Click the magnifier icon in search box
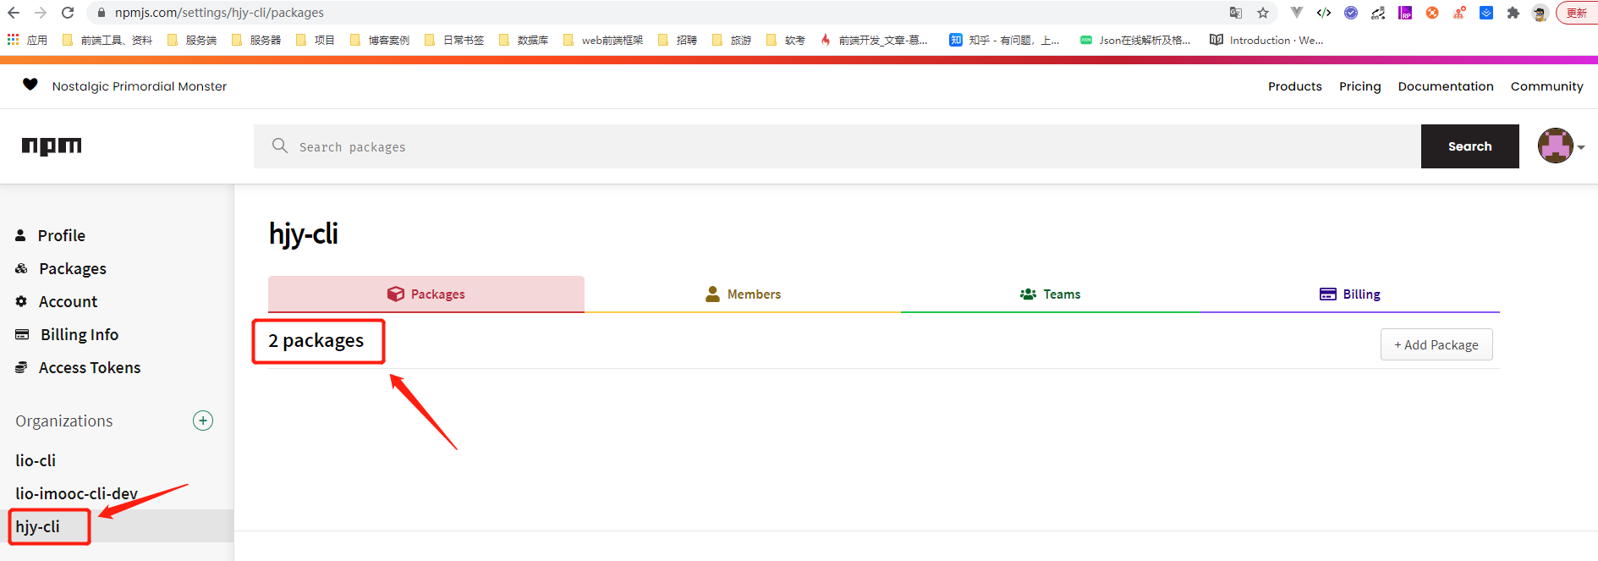 click(280, 146)
